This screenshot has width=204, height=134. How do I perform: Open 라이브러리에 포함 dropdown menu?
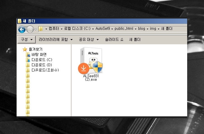coord(56,40)
